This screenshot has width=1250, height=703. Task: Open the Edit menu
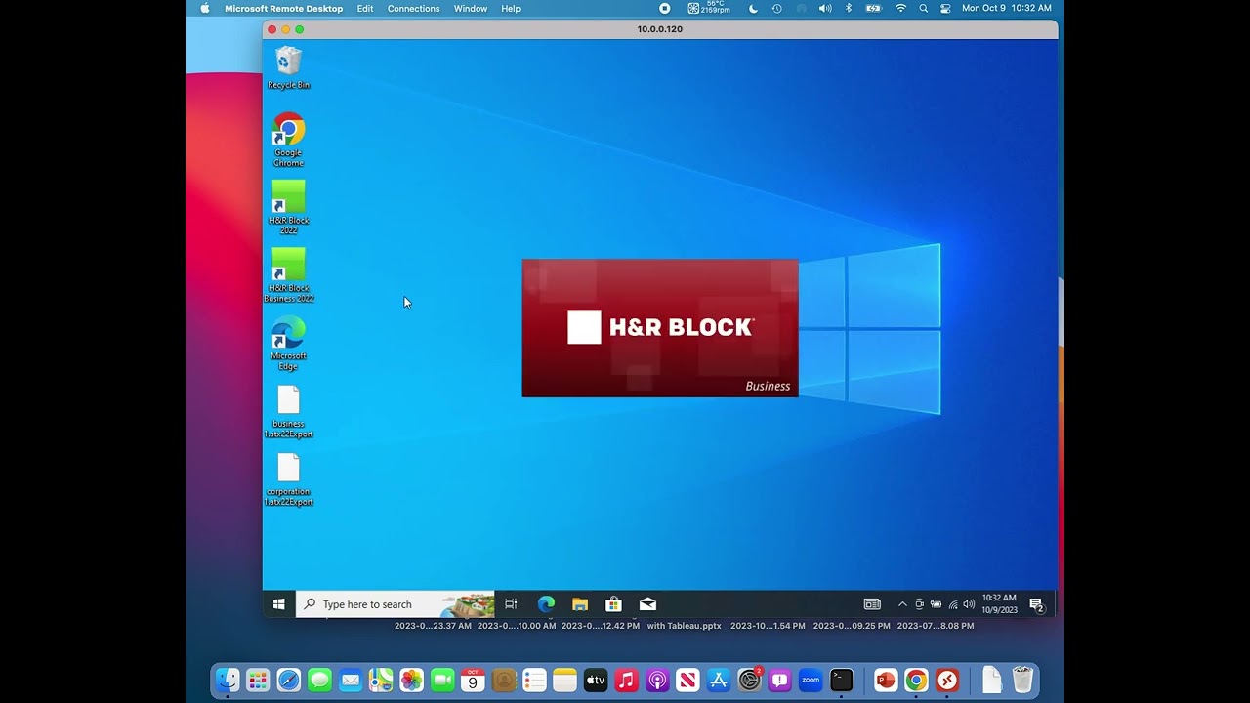[365, 8]
